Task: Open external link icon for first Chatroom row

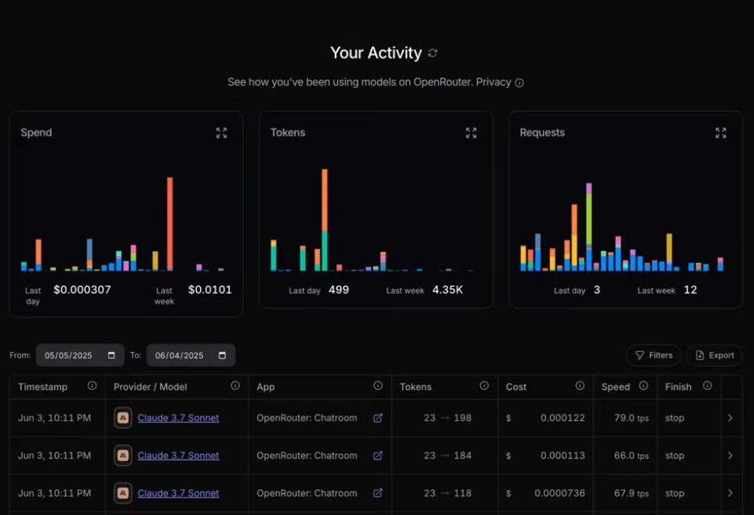Action: [378, 418]
